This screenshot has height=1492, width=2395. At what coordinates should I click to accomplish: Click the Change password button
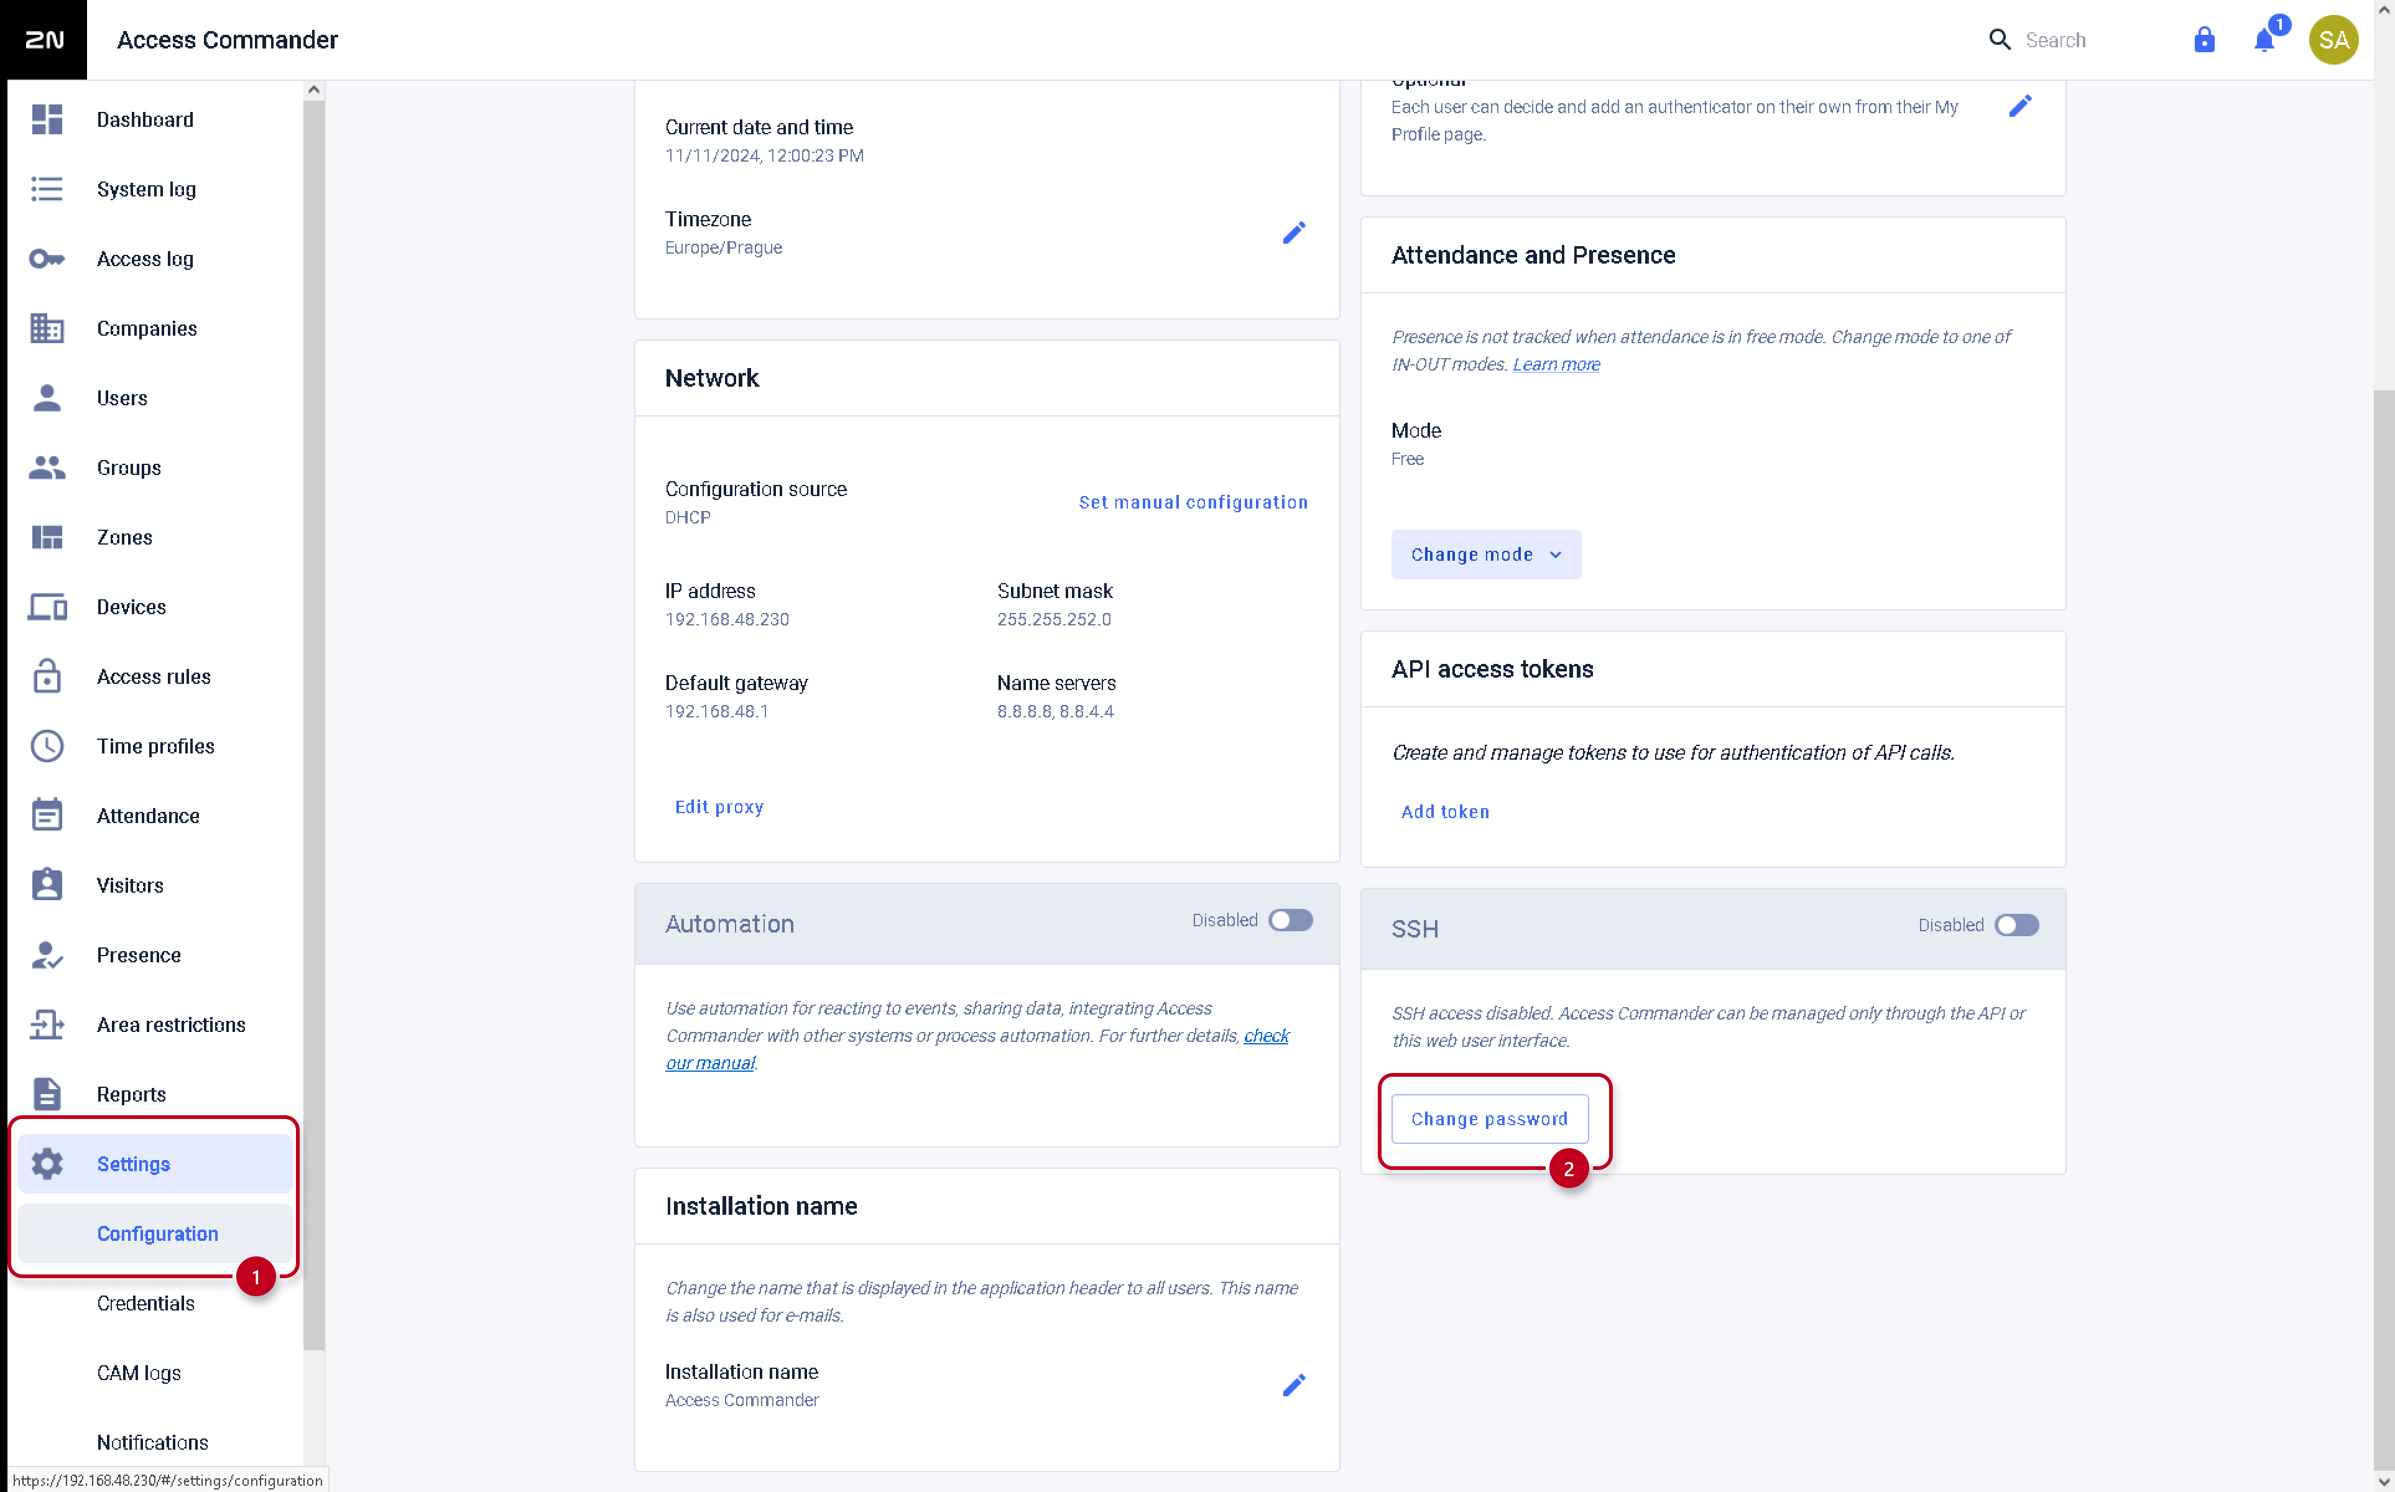click(1489, 1119)
